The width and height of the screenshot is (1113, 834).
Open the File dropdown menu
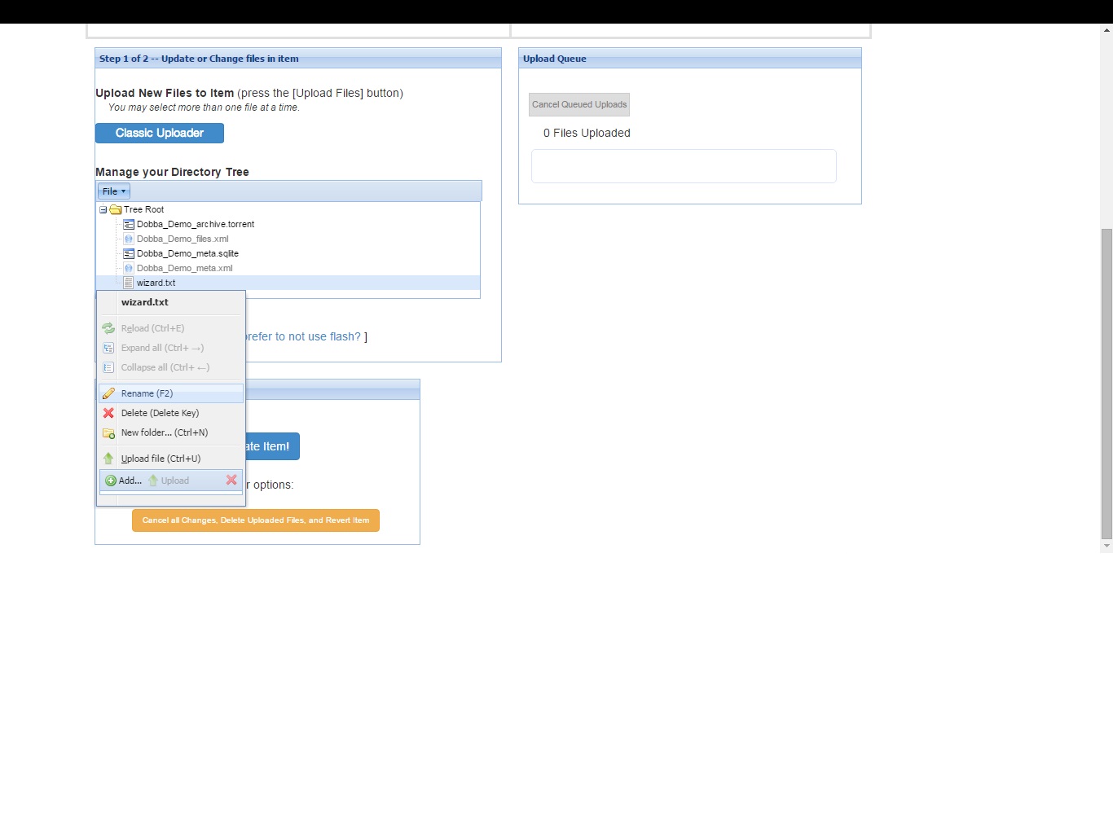pyautogui.click(x=114, y=191)
